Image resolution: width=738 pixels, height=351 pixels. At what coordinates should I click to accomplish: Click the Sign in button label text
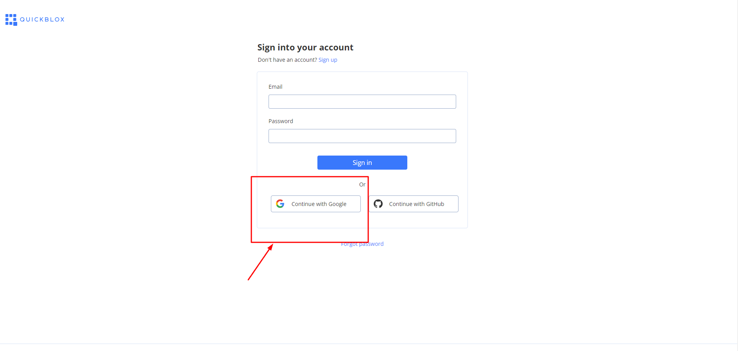tap(362, 163)
